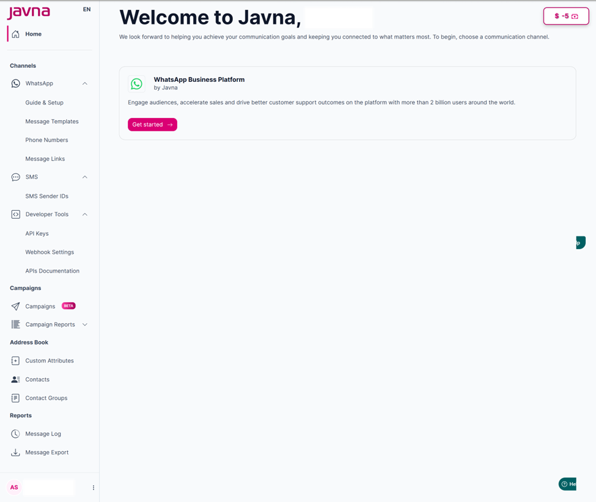This screenshot has width=596, height=502.
Task: Click the Message Log clock icon
Action: point(15,434)
